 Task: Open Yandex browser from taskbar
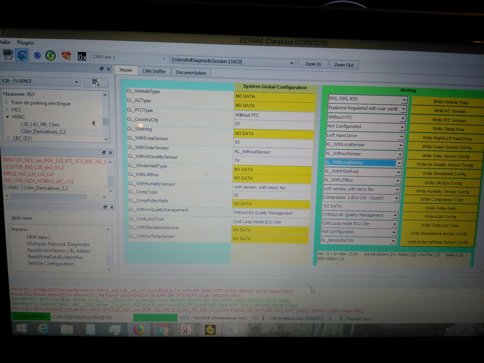186,330
